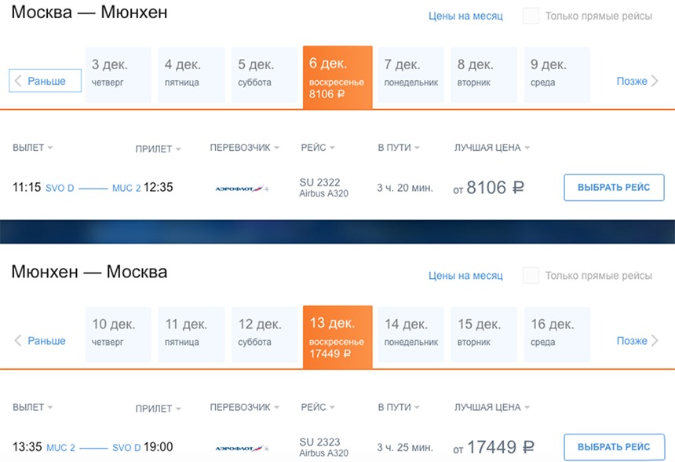This screenshot has width=675, height=462.
Task: Click the Aeroflot logo for flight SU 2323
Action: [x=242, y=448]
